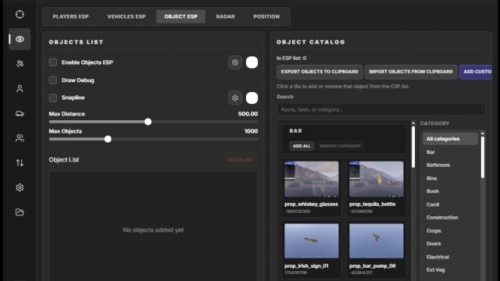Viewport: 500px width, 281px height.
Task: Click the up-down arrows icon in sidebar
Action: coord(20,163)
